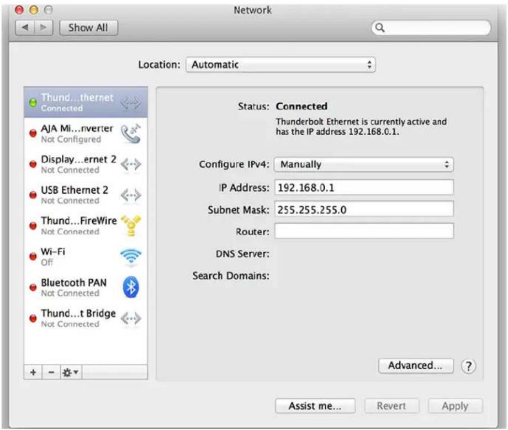Click the Show All button
Screen dimensions: 508x430
(x=88, y=28)
